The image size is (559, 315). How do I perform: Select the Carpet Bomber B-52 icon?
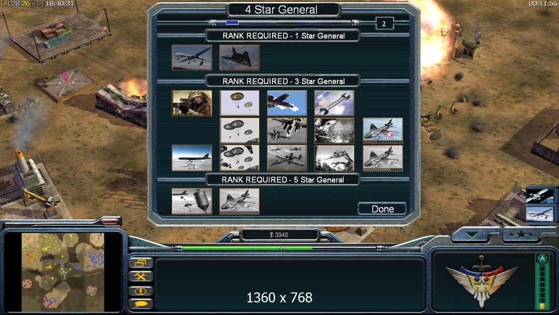coord(192,158)
